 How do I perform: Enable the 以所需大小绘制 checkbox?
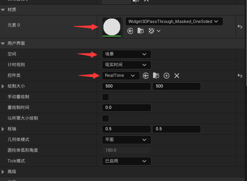105,118
